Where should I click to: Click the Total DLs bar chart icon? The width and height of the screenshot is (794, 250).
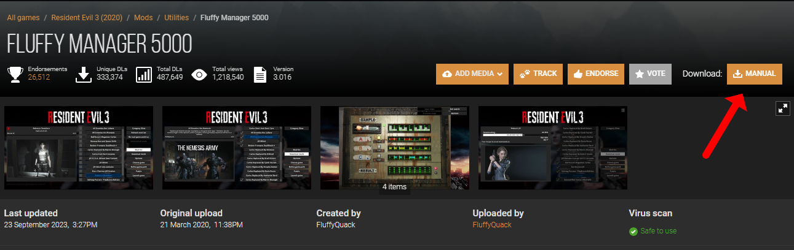click(x=144, y=74)
